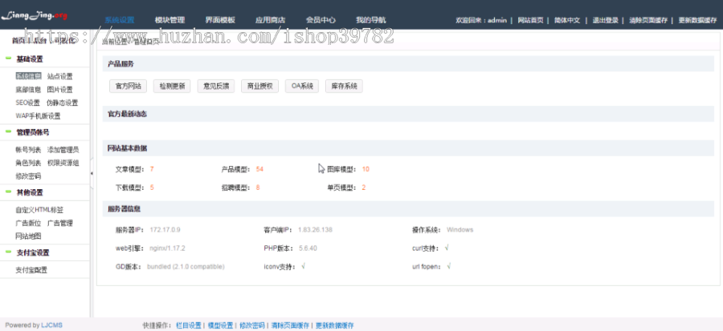Open the 会员中心 menu
This screenshot has width=723, height=331.
(321, 20)
